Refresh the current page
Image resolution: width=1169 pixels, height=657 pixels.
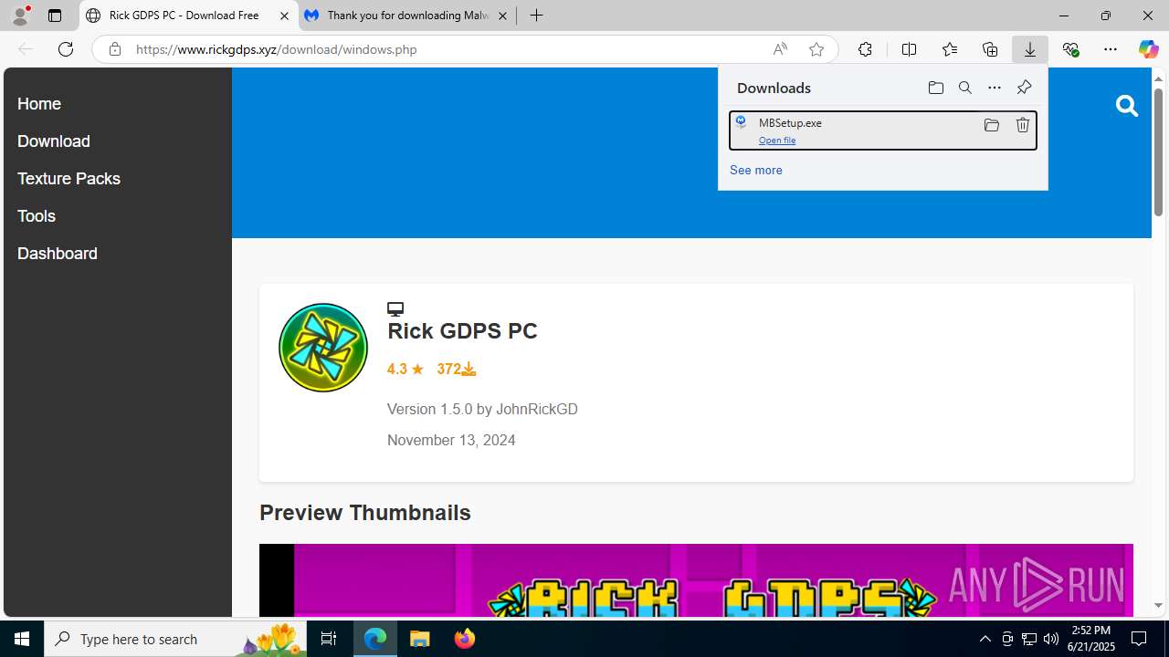66,49
